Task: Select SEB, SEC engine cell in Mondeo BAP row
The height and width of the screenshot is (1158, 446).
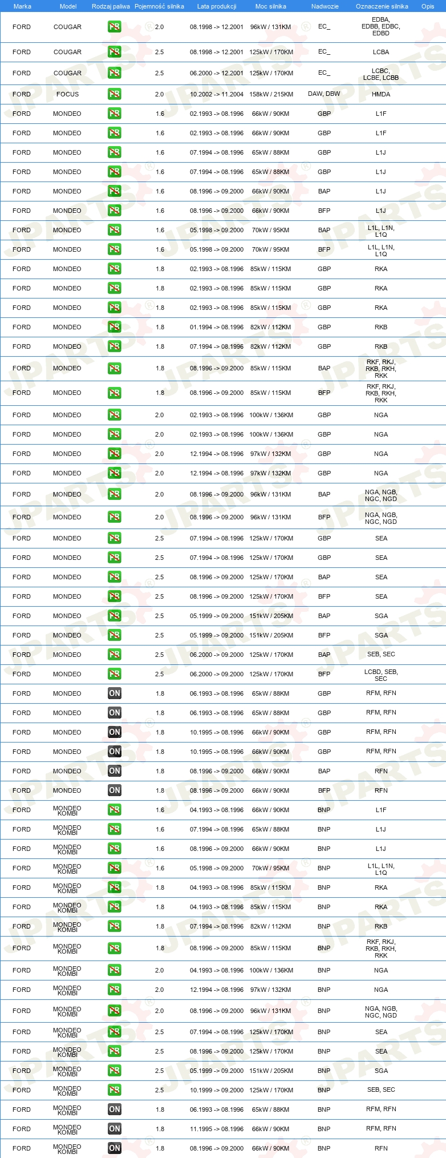Action: tap(381, 654)
